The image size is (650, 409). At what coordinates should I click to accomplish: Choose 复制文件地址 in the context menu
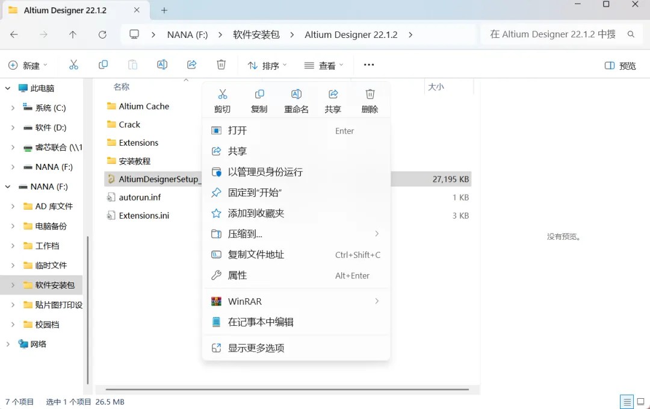click(296, 255)
